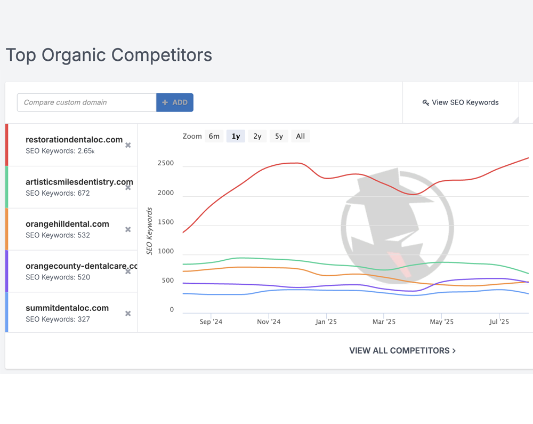The height and width of the screenshot is (424, 533).
Task: Select the 1y time period
Action: click(236, 136)
